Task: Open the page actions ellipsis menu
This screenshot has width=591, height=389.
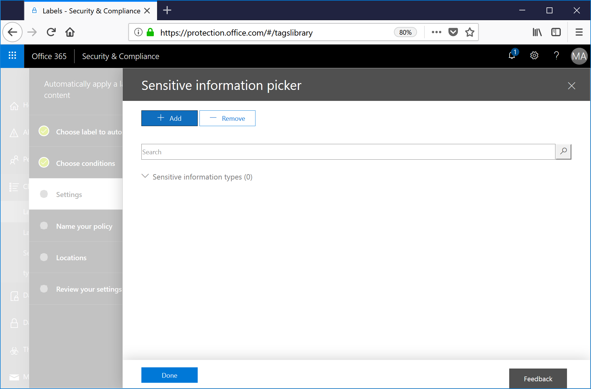Action: (436, 32)
